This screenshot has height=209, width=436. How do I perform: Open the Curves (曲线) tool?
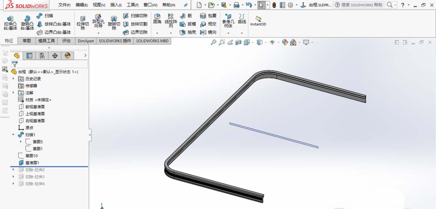point(242,19)
